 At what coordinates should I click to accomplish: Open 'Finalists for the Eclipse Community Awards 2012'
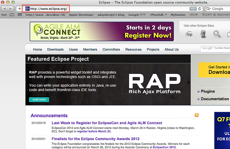click(x=96, y=139)
